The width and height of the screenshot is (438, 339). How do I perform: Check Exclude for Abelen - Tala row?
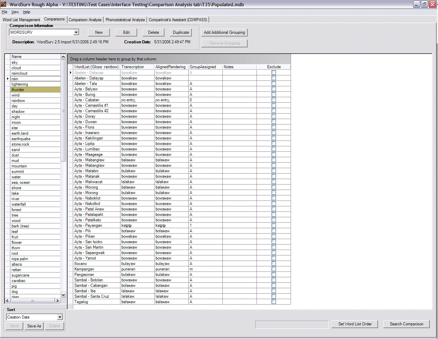[274, 84]
